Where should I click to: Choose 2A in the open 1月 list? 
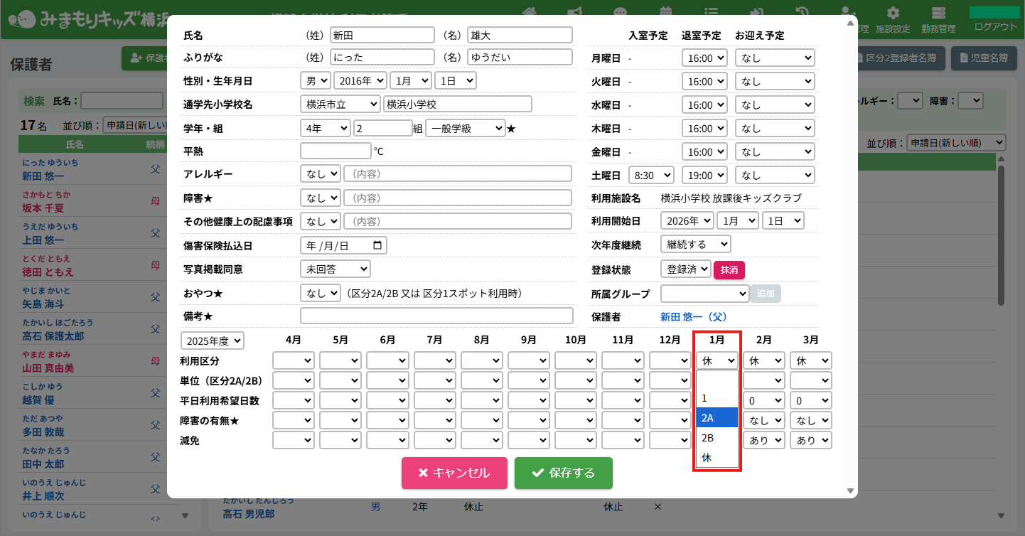717,418
